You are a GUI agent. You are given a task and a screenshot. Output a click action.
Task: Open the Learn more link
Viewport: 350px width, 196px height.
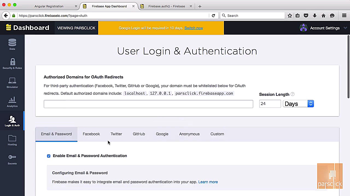[x=208, y=182]
